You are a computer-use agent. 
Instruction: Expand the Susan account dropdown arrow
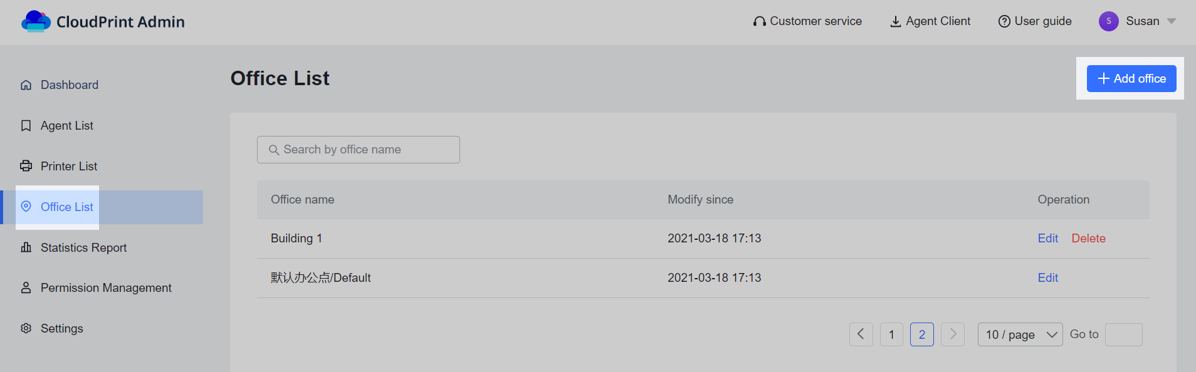[x=1172, y=21]
